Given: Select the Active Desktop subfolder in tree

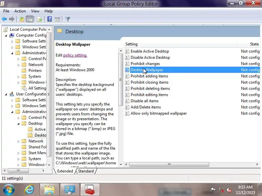Looking at the screenshot, I should click(x=40, y=129).
